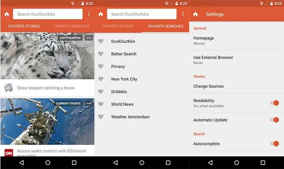This screenshot has height=169, width=284.
Task: Tap the CNN source icon by the Russia story
Action: pos(9,153)
